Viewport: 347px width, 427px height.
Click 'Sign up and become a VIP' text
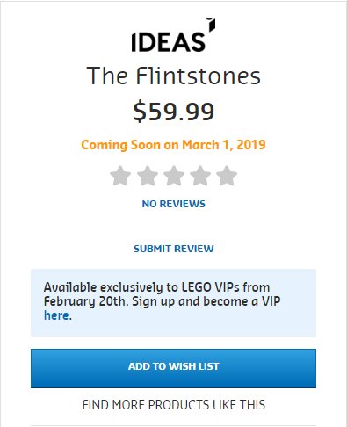(206, 301)
